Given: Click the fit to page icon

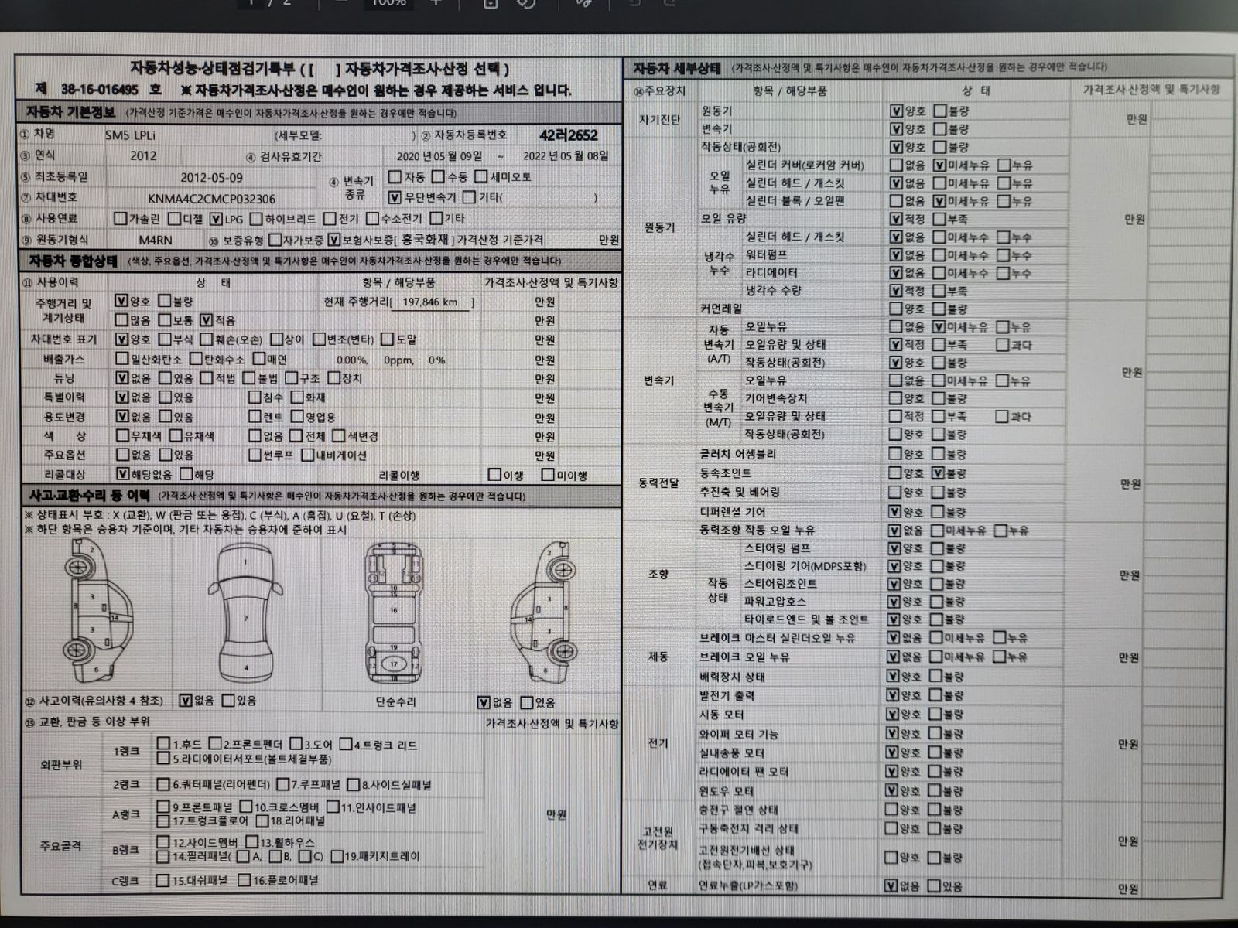Looking at the screenshot, I should [x=491, y=3].
